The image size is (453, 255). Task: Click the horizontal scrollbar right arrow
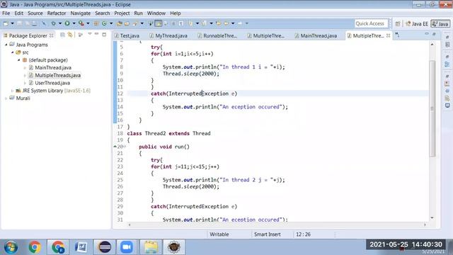[x=425, y=225]
